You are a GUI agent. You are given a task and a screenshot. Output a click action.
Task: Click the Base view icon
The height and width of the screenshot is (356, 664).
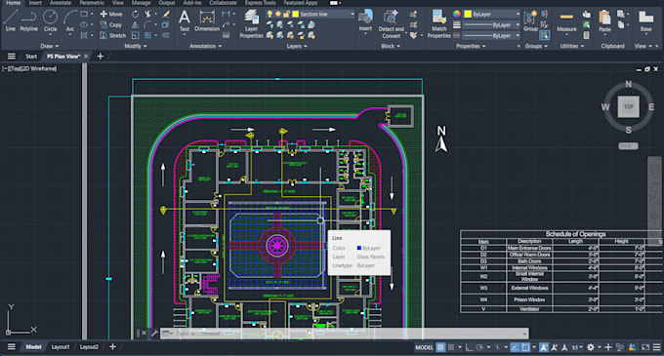tap(645, 20)
